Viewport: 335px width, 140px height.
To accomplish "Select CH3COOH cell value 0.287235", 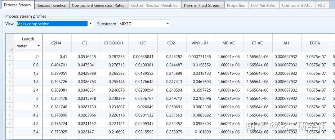I will tap(114, 56).
